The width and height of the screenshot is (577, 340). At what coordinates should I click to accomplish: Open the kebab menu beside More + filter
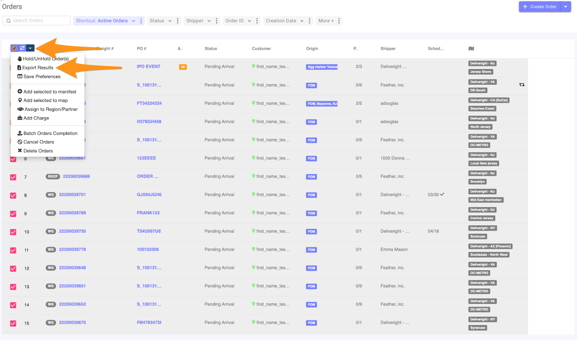(339, 21)
